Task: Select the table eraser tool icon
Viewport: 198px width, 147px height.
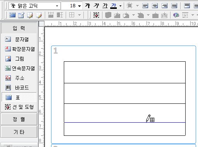Action: (x=21, y=15)
